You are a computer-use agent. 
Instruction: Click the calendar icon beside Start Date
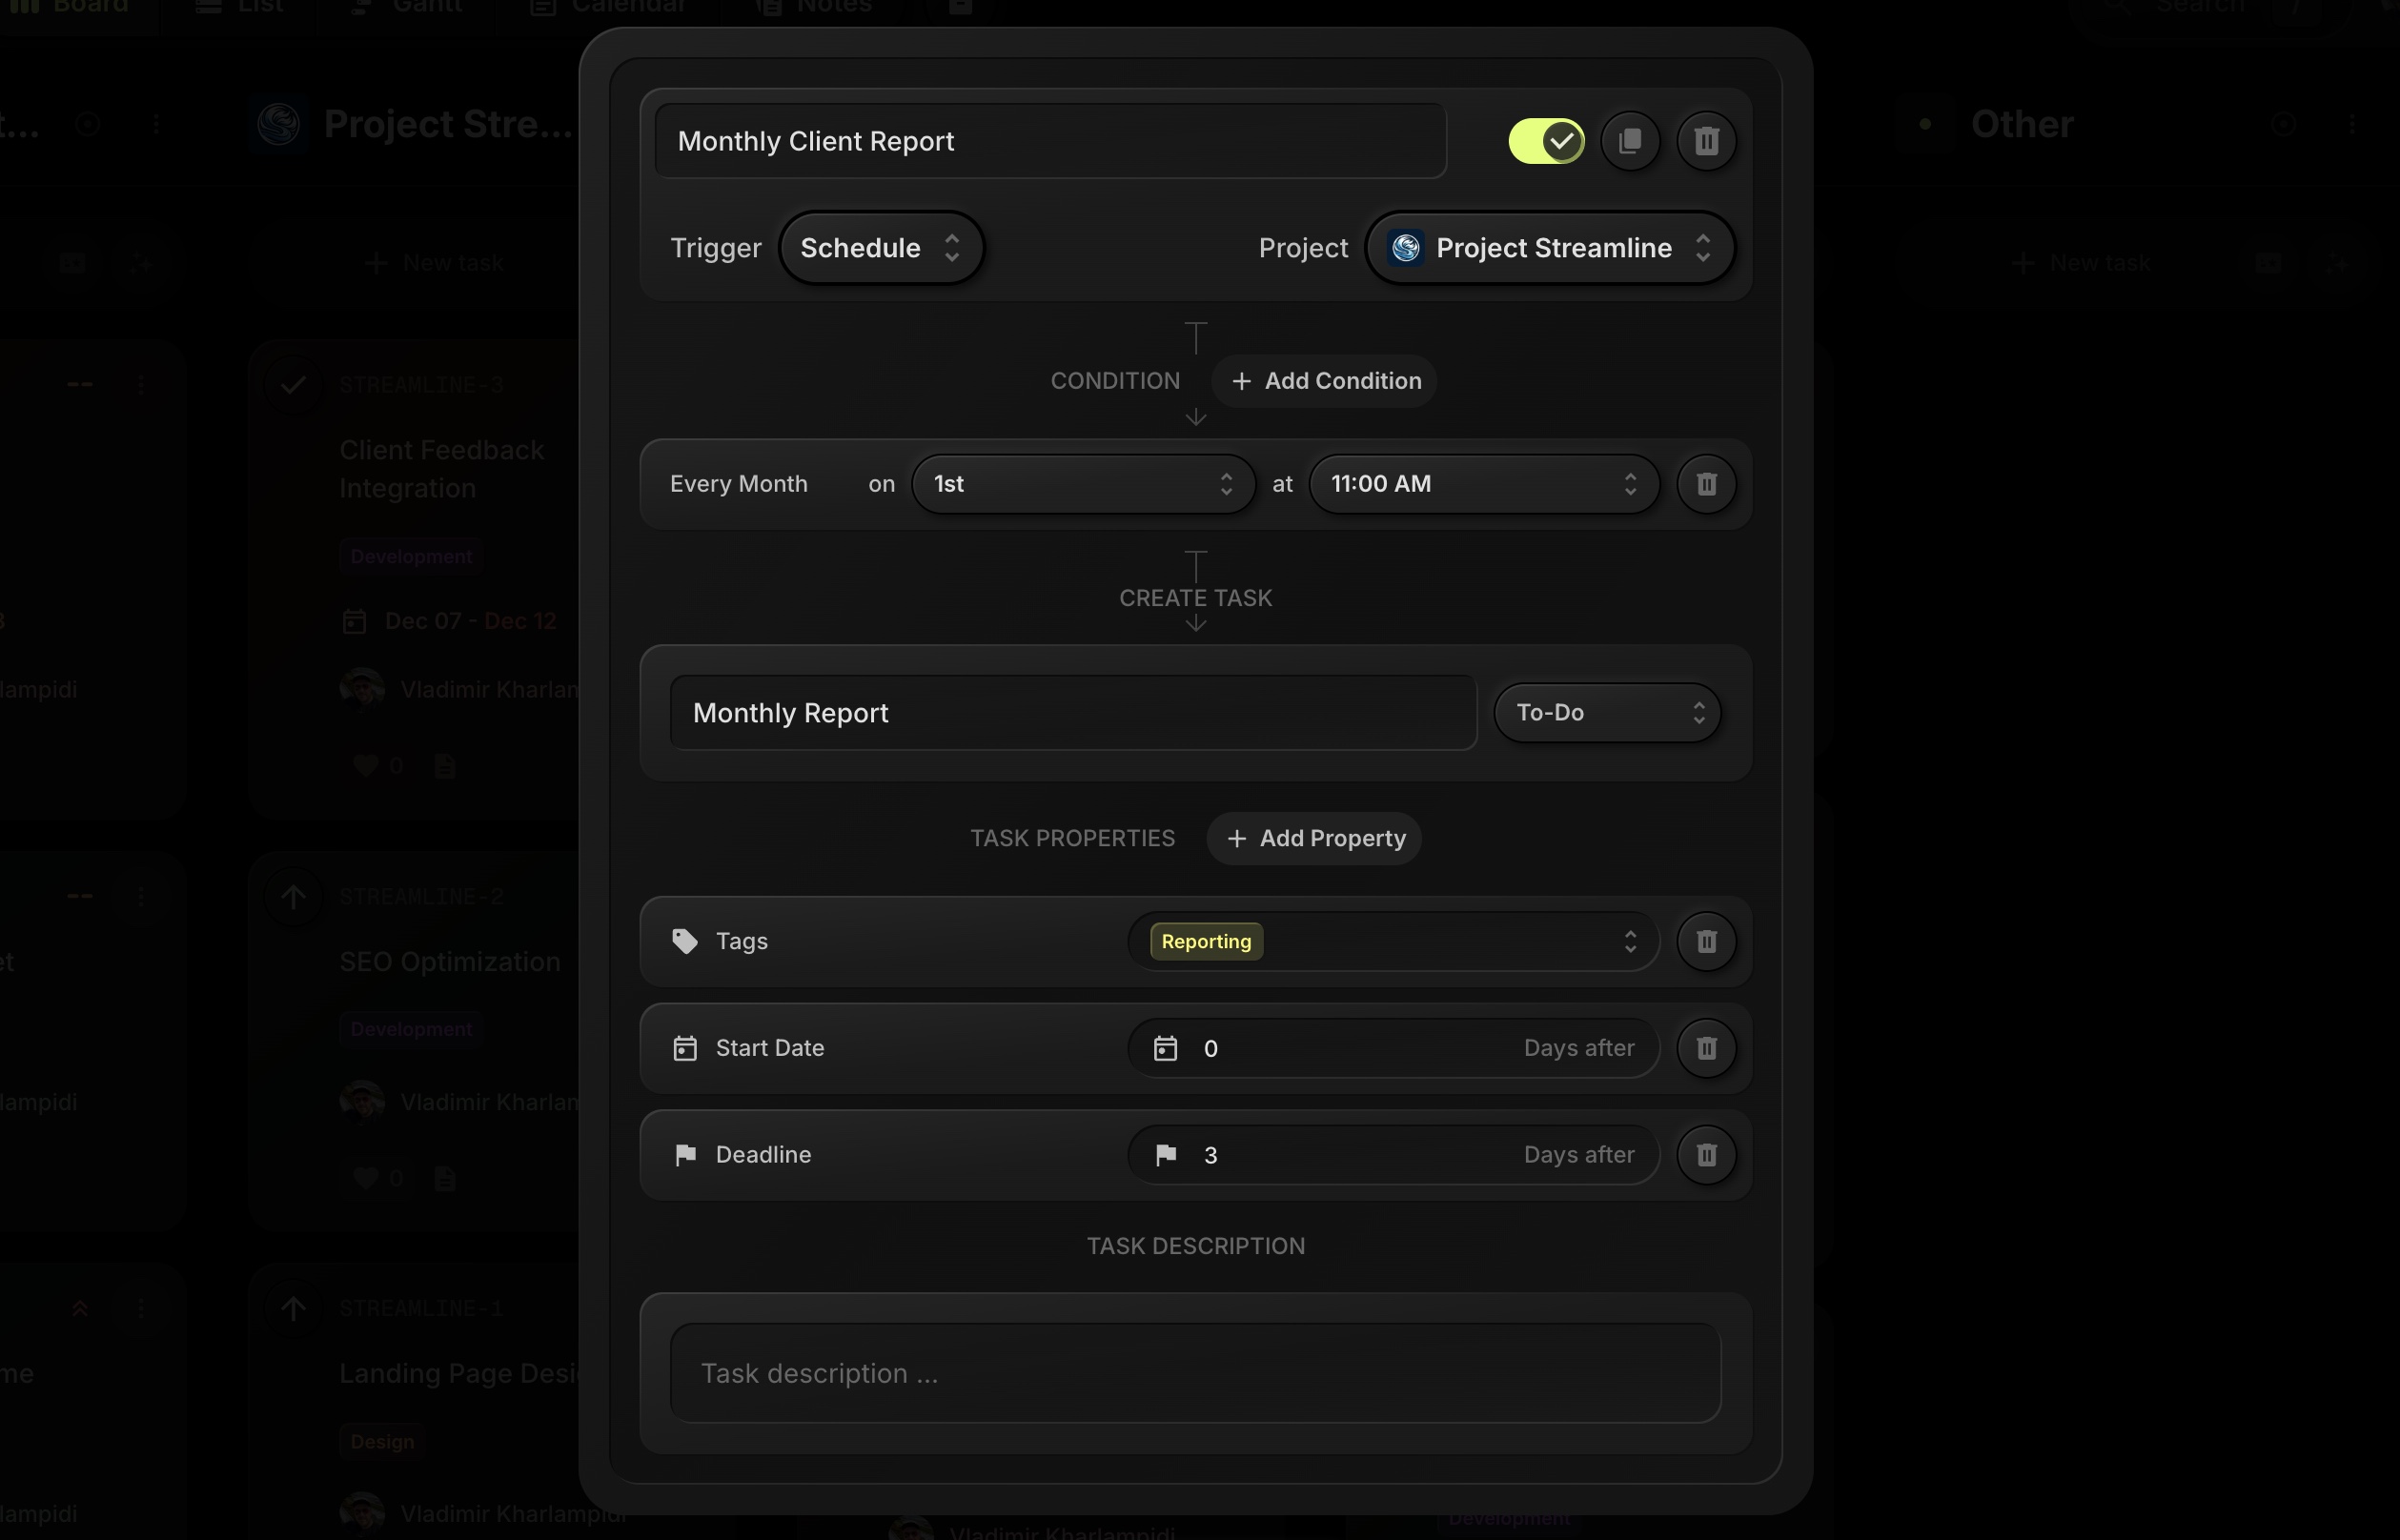[685, 1048]
